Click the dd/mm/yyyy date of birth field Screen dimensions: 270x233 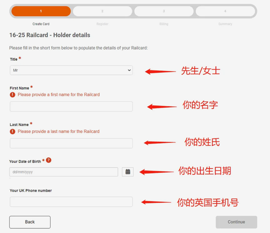tap(63, 172)
